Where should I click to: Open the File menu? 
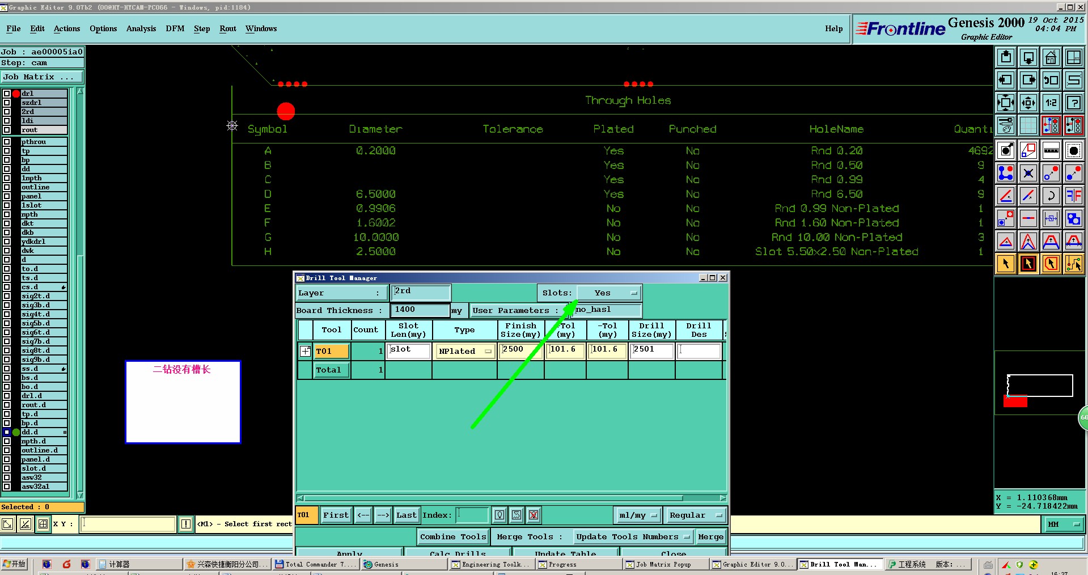[x=14, y=28]
